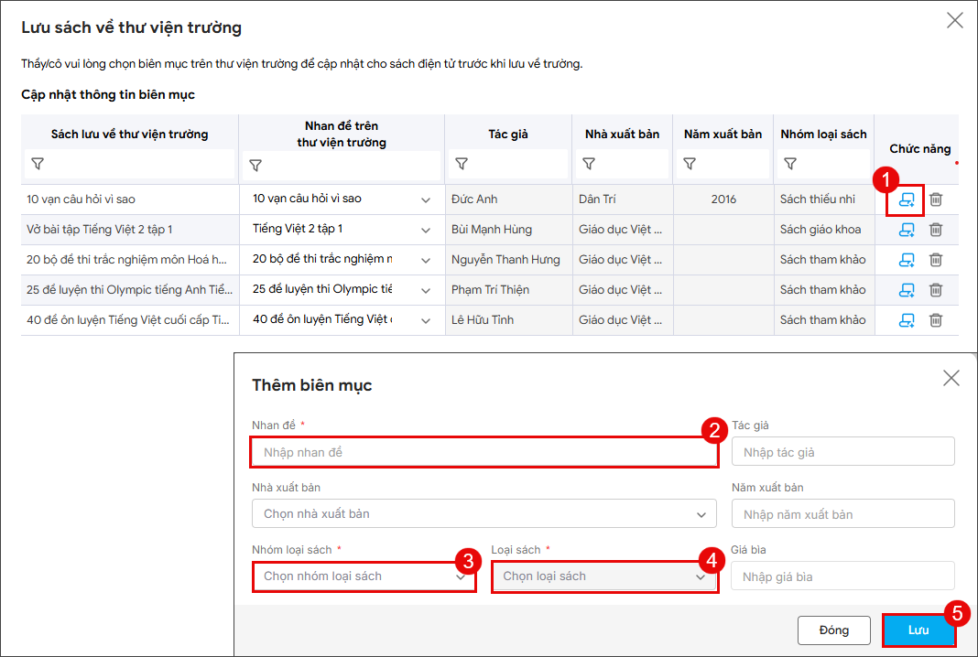Viewport: 978px width, 657px height.
Task: Click the Chức năng column header
Action: click(x=920, y=149)
